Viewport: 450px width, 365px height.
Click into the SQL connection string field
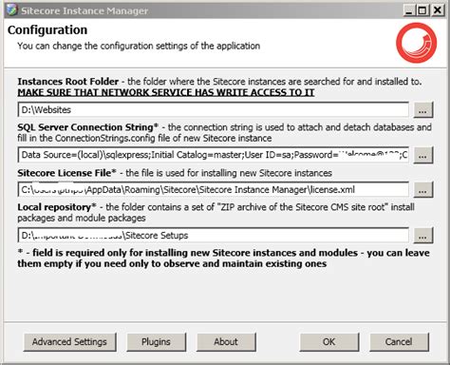click(214, 155)
